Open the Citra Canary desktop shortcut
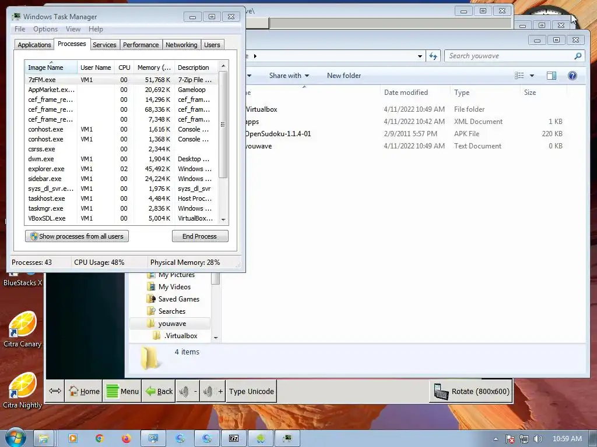Viewport: 597px width, 447px height. coord(23,329)
